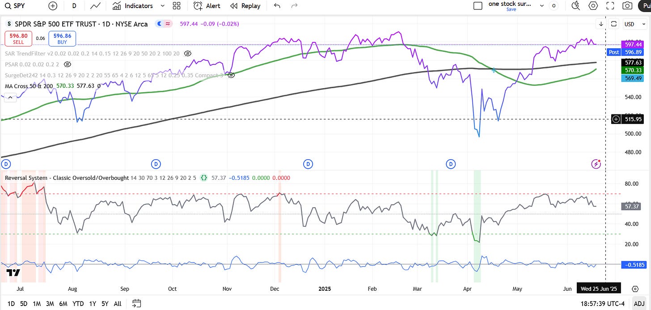
Task: Select the 1M date range
Action: (x=37, y=304)
